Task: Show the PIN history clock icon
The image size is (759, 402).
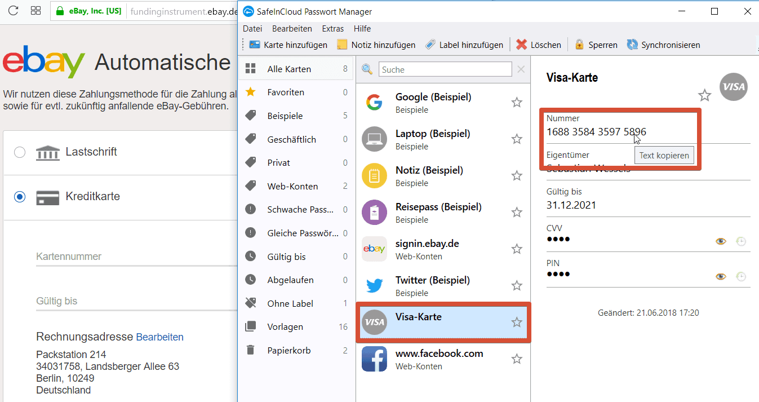Action: 741,276
